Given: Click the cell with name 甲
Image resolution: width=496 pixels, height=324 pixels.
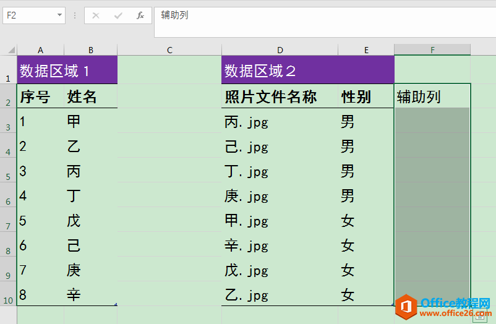Looking at the screenshot, I should [91, 121].
